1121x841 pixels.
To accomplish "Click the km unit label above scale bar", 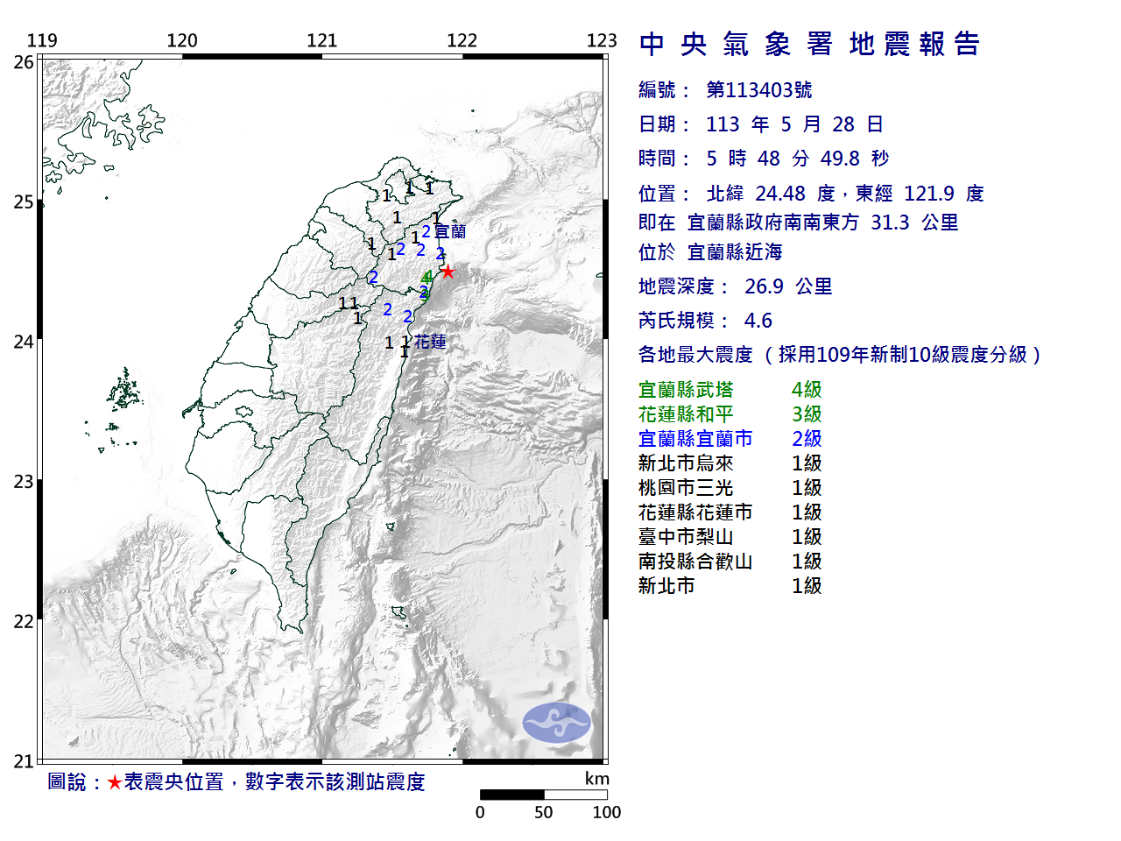I will [597, 779].
